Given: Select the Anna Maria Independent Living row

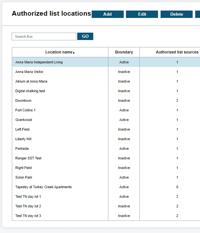Looking at the screenshot, I should pyautogui.click(x=39, y=62).
